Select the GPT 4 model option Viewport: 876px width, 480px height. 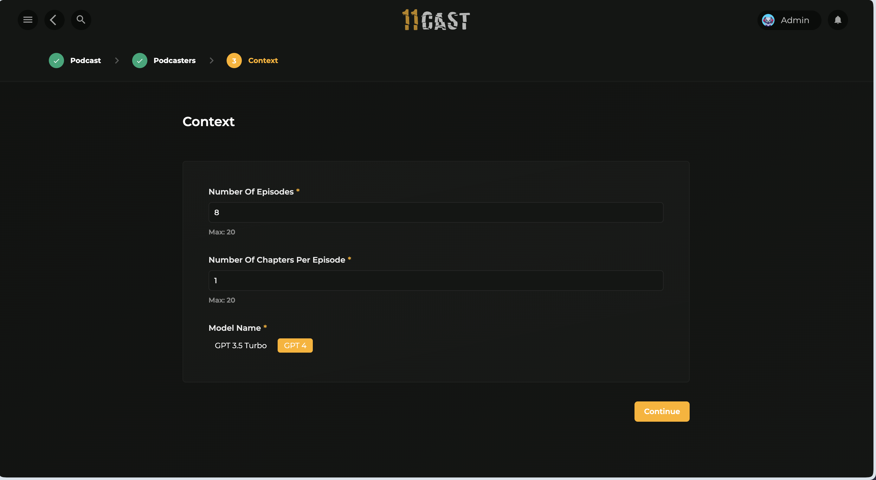tap(295, 345)
